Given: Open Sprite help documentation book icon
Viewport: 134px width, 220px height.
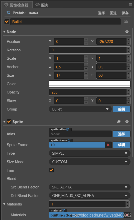Looking at the screenshot, I should tap(119, 122).
